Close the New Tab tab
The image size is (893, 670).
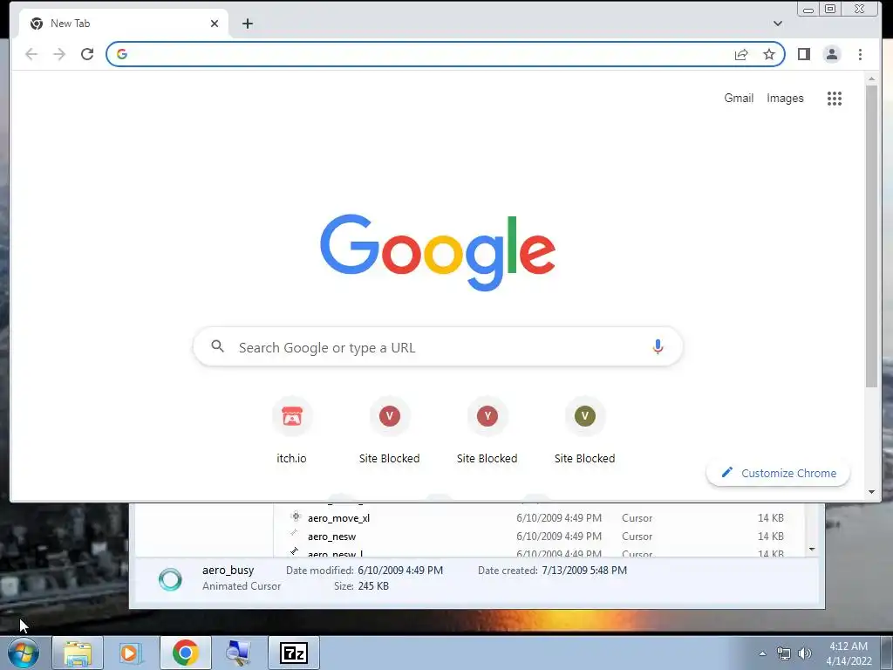[x=215, y=24]
